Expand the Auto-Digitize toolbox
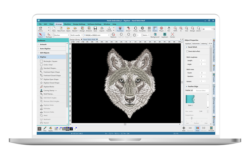 tap(45, 49)
